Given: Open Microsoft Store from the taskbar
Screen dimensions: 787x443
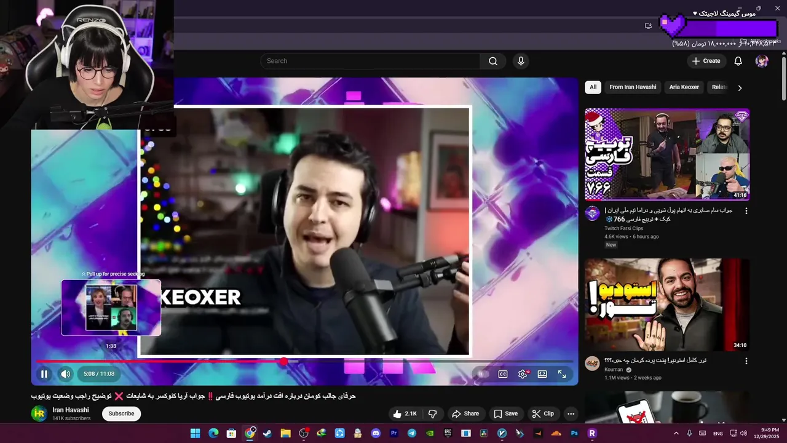Looking at the screenshot, I should 231,433.
